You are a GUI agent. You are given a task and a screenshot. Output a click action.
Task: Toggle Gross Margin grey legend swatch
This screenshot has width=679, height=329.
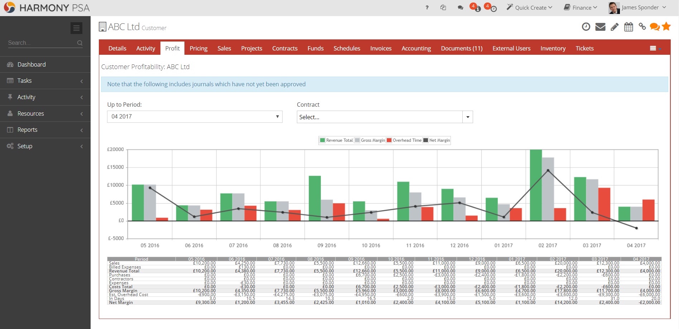click(x=357, y=140)
